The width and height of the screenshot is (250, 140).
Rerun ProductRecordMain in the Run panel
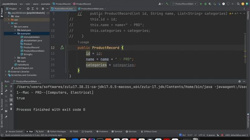click(x=6, y=86)
